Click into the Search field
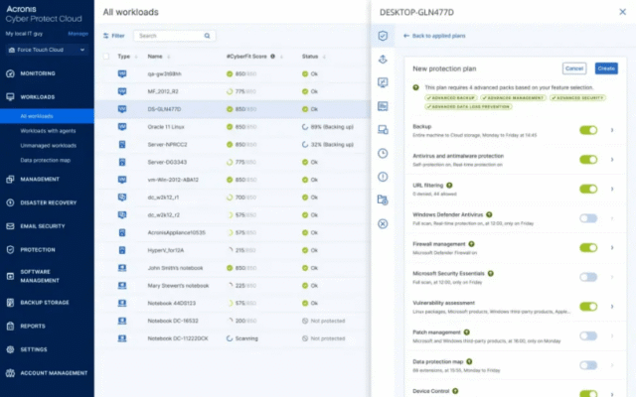 tap(175, 36)
